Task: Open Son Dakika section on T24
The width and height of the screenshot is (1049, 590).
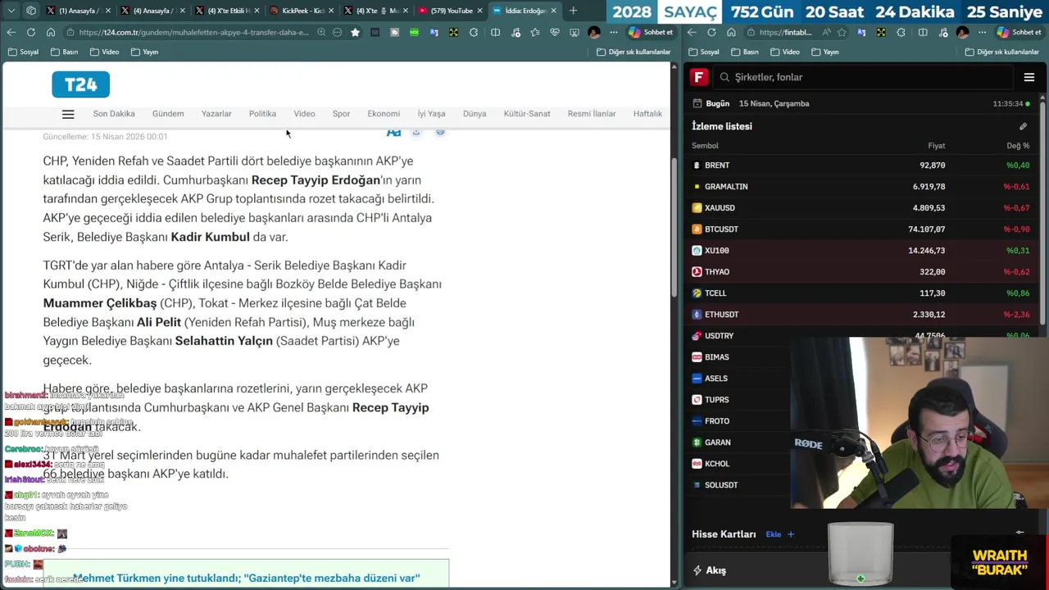Action: coord(114,114)
